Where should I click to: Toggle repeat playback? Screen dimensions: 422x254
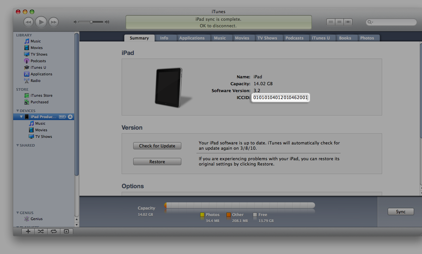tap(53, 231)
